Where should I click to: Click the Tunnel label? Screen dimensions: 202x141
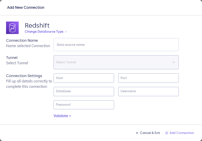click(x=12, y=58)
